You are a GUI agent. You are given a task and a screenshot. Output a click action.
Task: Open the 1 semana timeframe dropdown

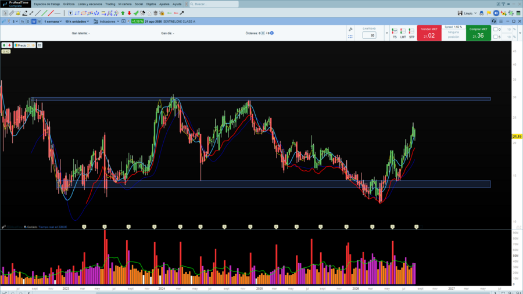pyautogui.click(x=53, y=21)
